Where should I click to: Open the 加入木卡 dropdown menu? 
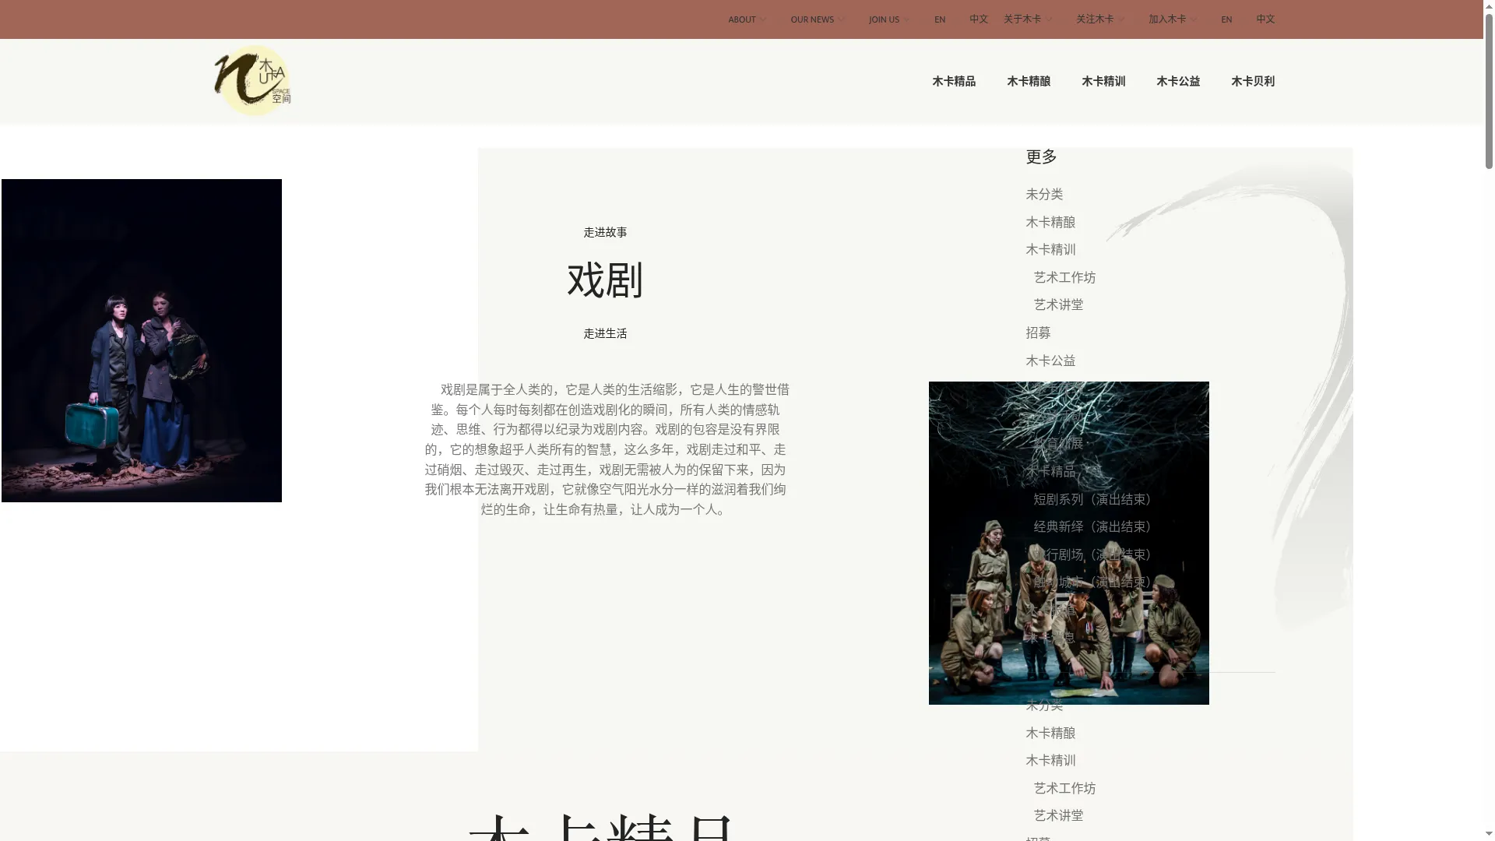pos(1172,19)
